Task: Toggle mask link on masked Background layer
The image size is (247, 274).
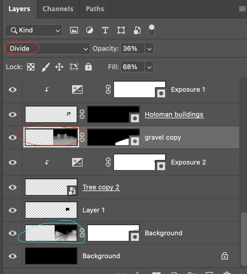Action: point(82,233)
